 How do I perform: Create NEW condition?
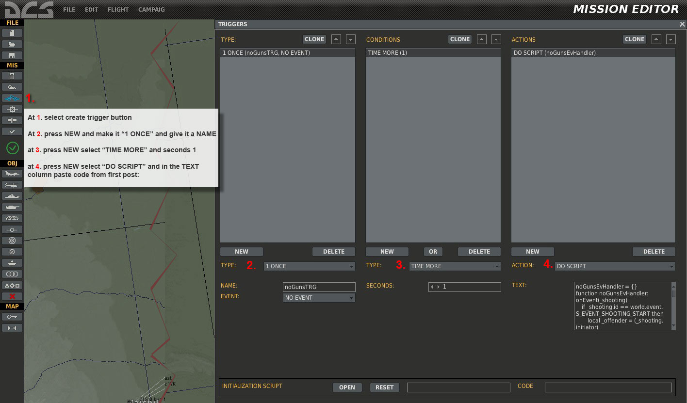[x=387, y=252]
